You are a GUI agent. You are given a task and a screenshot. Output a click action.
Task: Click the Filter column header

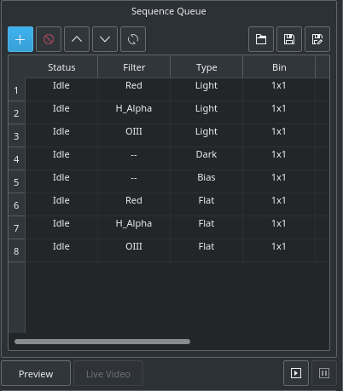(134, 66)
